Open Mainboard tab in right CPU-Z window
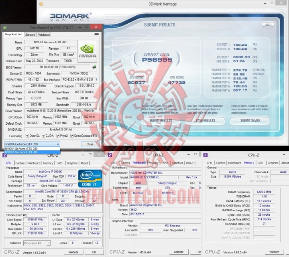 [x=235, y=163]
